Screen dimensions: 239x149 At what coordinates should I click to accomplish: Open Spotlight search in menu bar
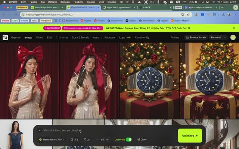pyautogui.click(x=202, y=2)
